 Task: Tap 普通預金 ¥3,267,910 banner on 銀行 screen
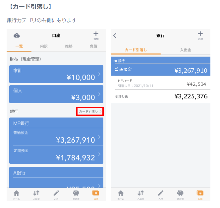tap(161, 70)
